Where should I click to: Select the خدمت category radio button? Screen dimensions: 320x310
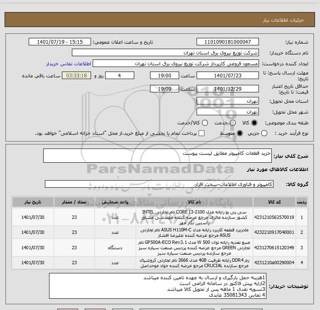coord(233,123)
